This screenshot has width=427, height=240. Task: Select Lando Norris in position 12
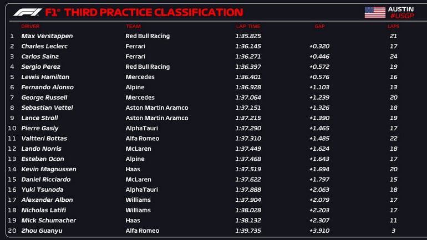pyautogui.click(x=41, y=149)
